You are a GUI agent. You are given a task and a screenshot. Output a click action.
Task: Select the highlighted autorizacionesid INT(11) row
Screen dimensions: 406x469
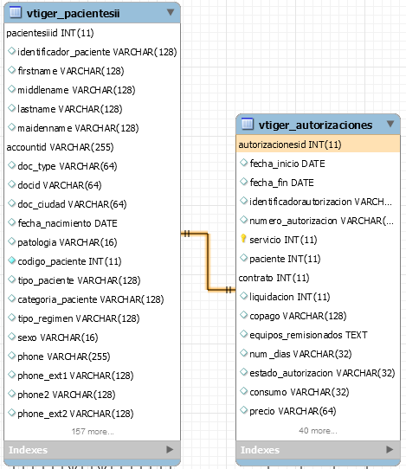coord(318,145)
